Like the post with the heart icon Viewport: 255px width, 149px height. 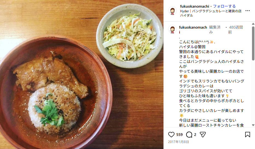coord(171,135)
